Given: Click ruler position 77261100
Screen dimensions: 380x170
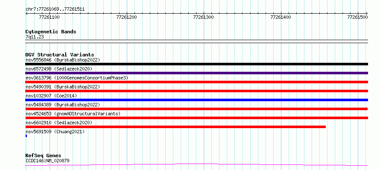Looking at the screenshot, I should [x=50, y=17].
